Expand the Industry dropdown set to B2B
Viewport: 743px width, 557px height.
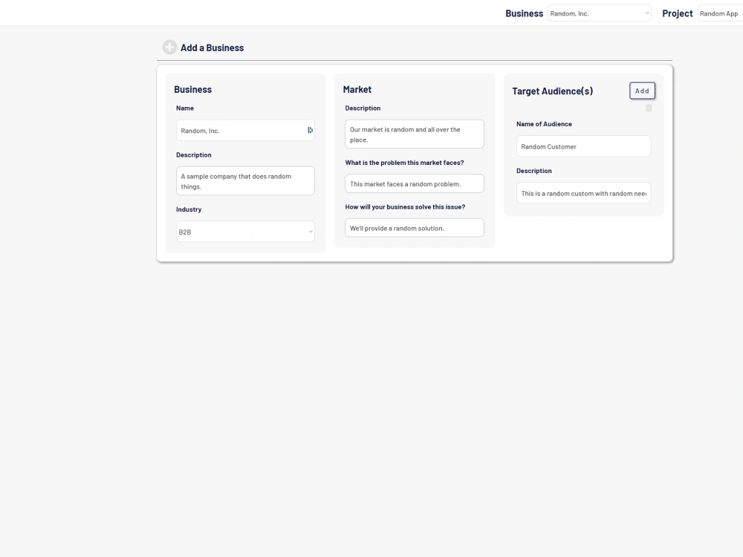[x=245, y=231]
